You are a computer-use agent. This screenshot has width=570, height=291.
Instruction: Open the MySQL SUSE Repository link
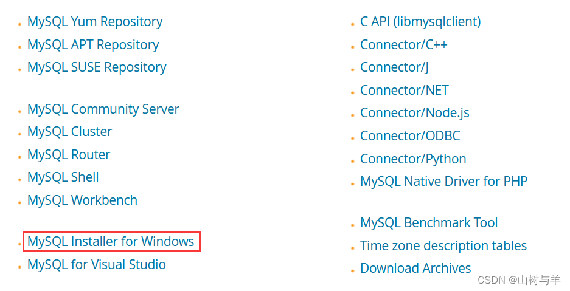[x=97, y=67]
